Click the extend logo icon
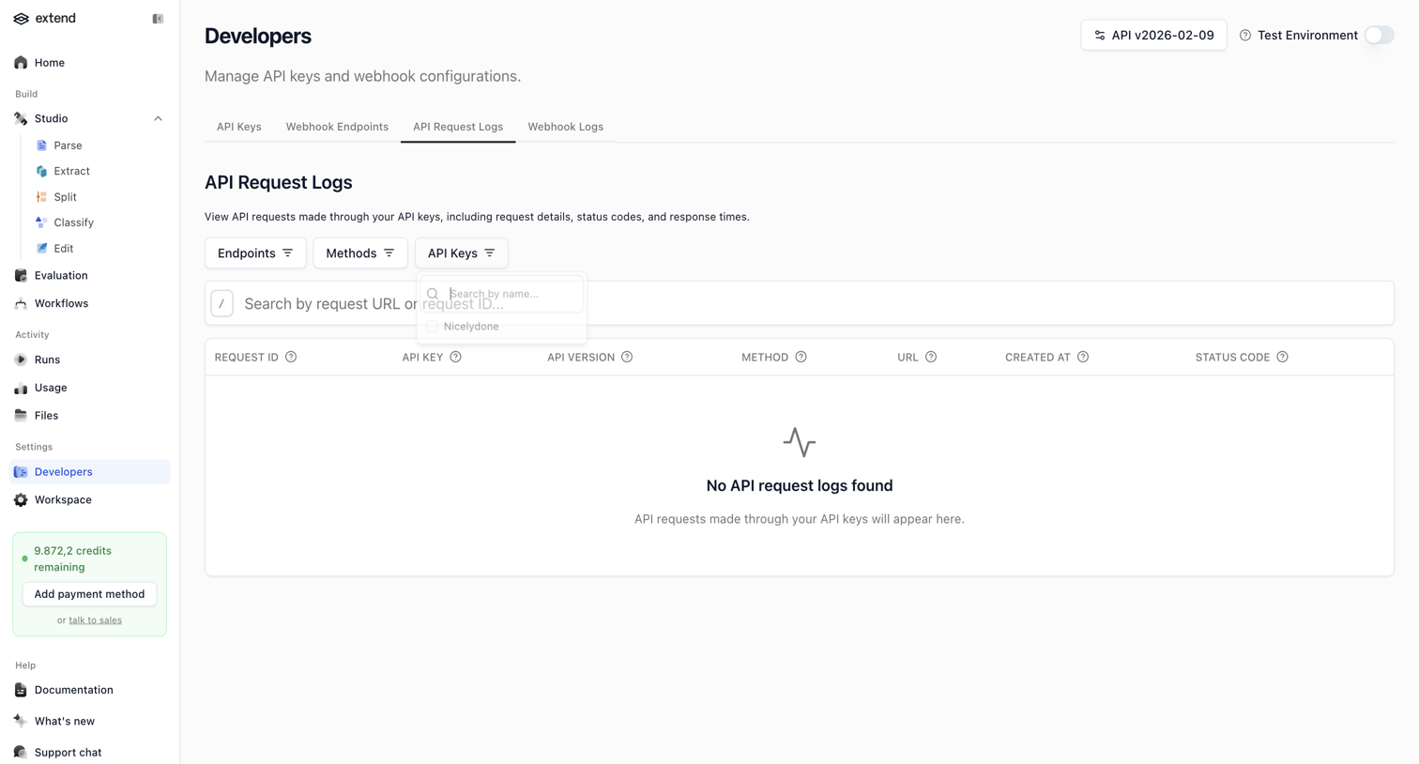Viewport: 1419px width, 764px height. tap(21, 19)
